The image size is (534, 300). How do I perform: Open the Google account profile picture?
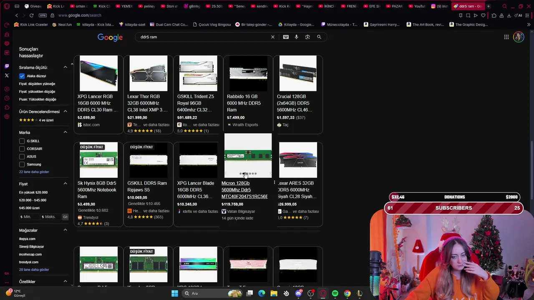[x=519, y=37]
